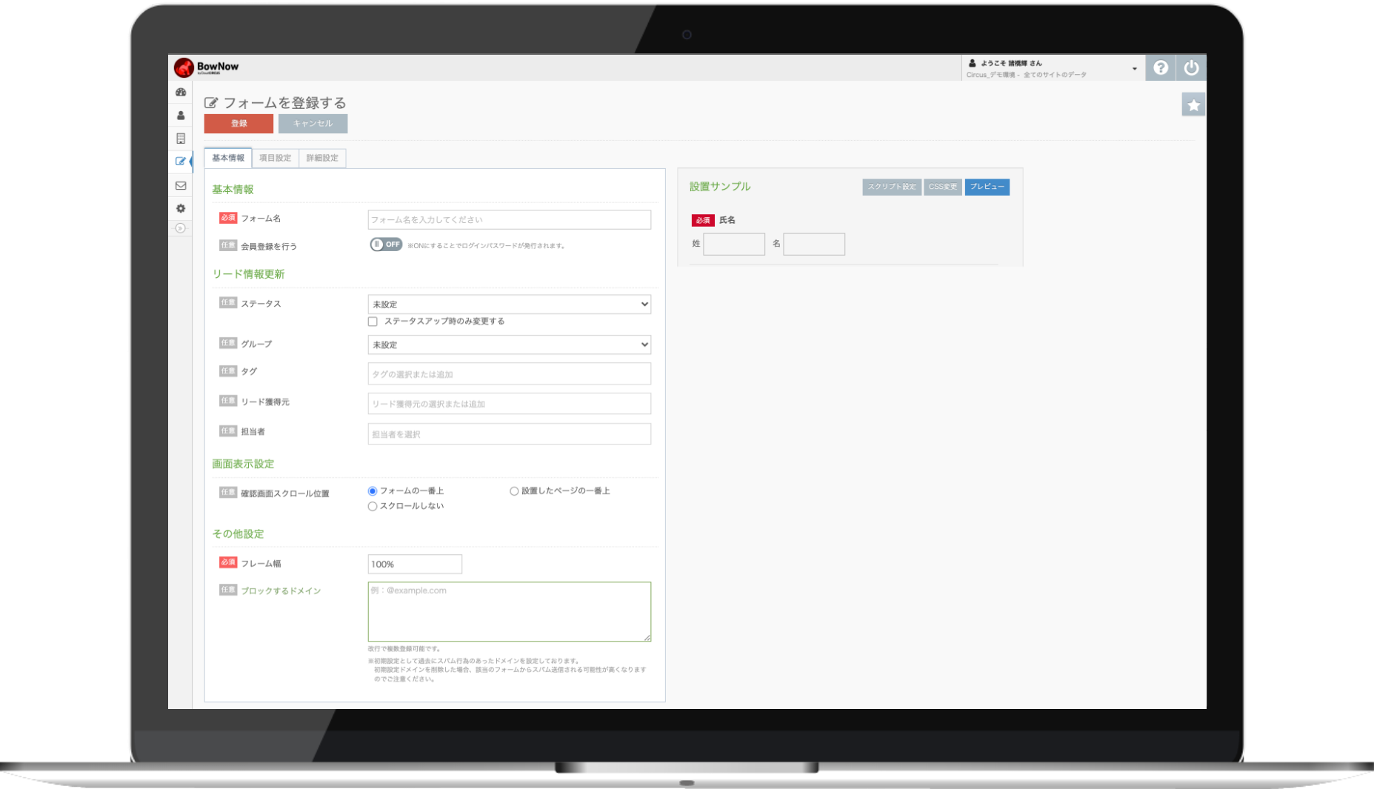Open the グループ dropdown
This screenshot has height=789, width=1374.
(509, 344)
